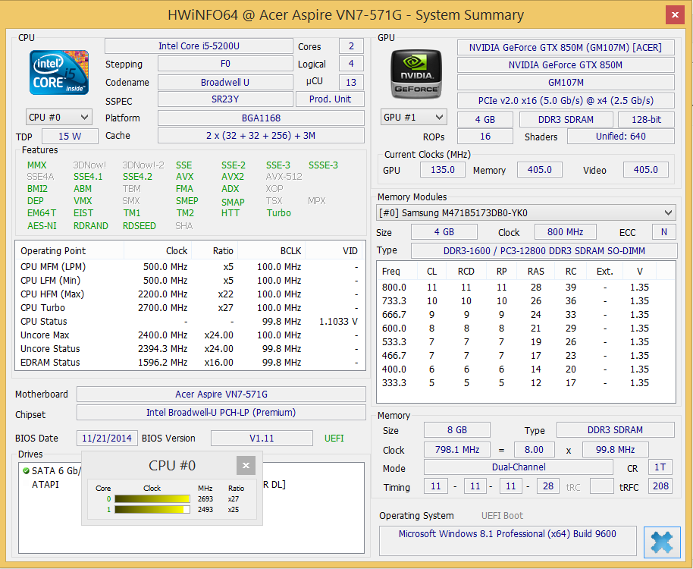Click the 800 MHz module clock field

[566, 232]
